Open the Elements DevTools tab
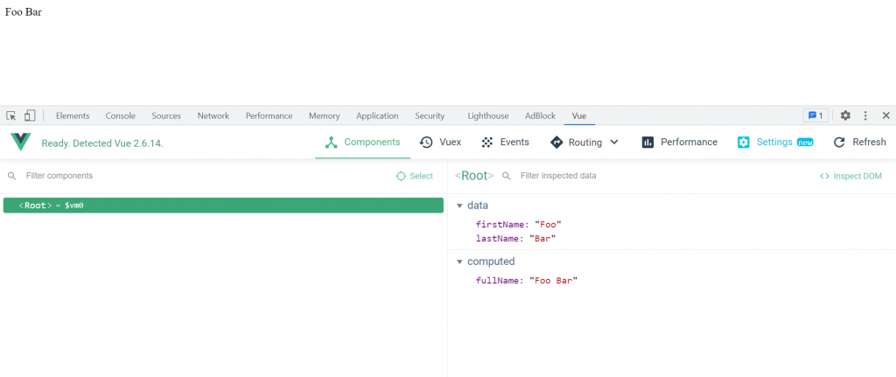 [73, 115]
